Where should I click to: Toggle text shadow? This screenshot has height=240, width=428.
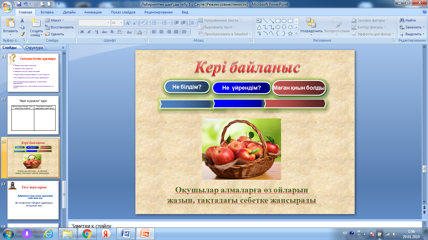click(x=112, y=32)
